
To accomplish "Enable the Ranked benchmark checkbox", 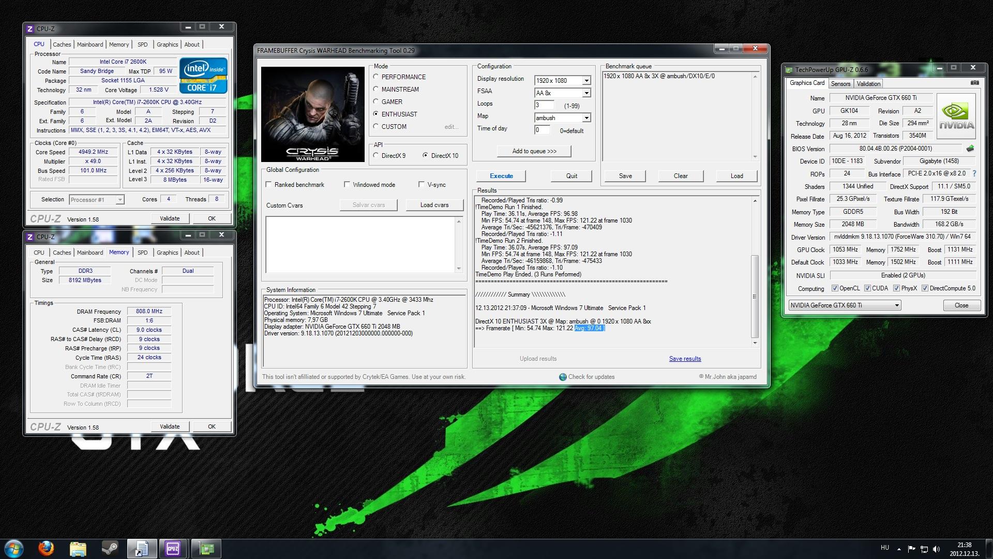I will coord(269,184).
